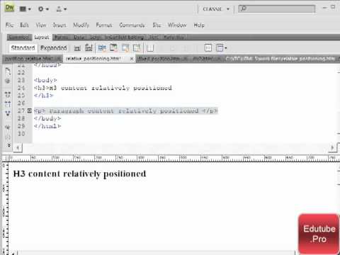Open the Site menu
340x255 pixels.
(157, 25)
